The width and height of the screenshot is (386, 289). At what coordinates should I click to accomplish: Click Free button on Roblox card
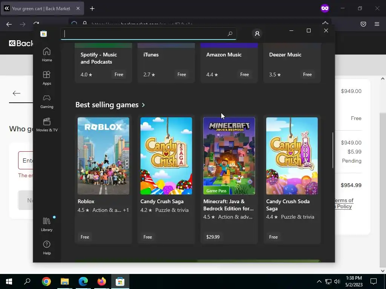pyautogui.click(x=85, y=237)
